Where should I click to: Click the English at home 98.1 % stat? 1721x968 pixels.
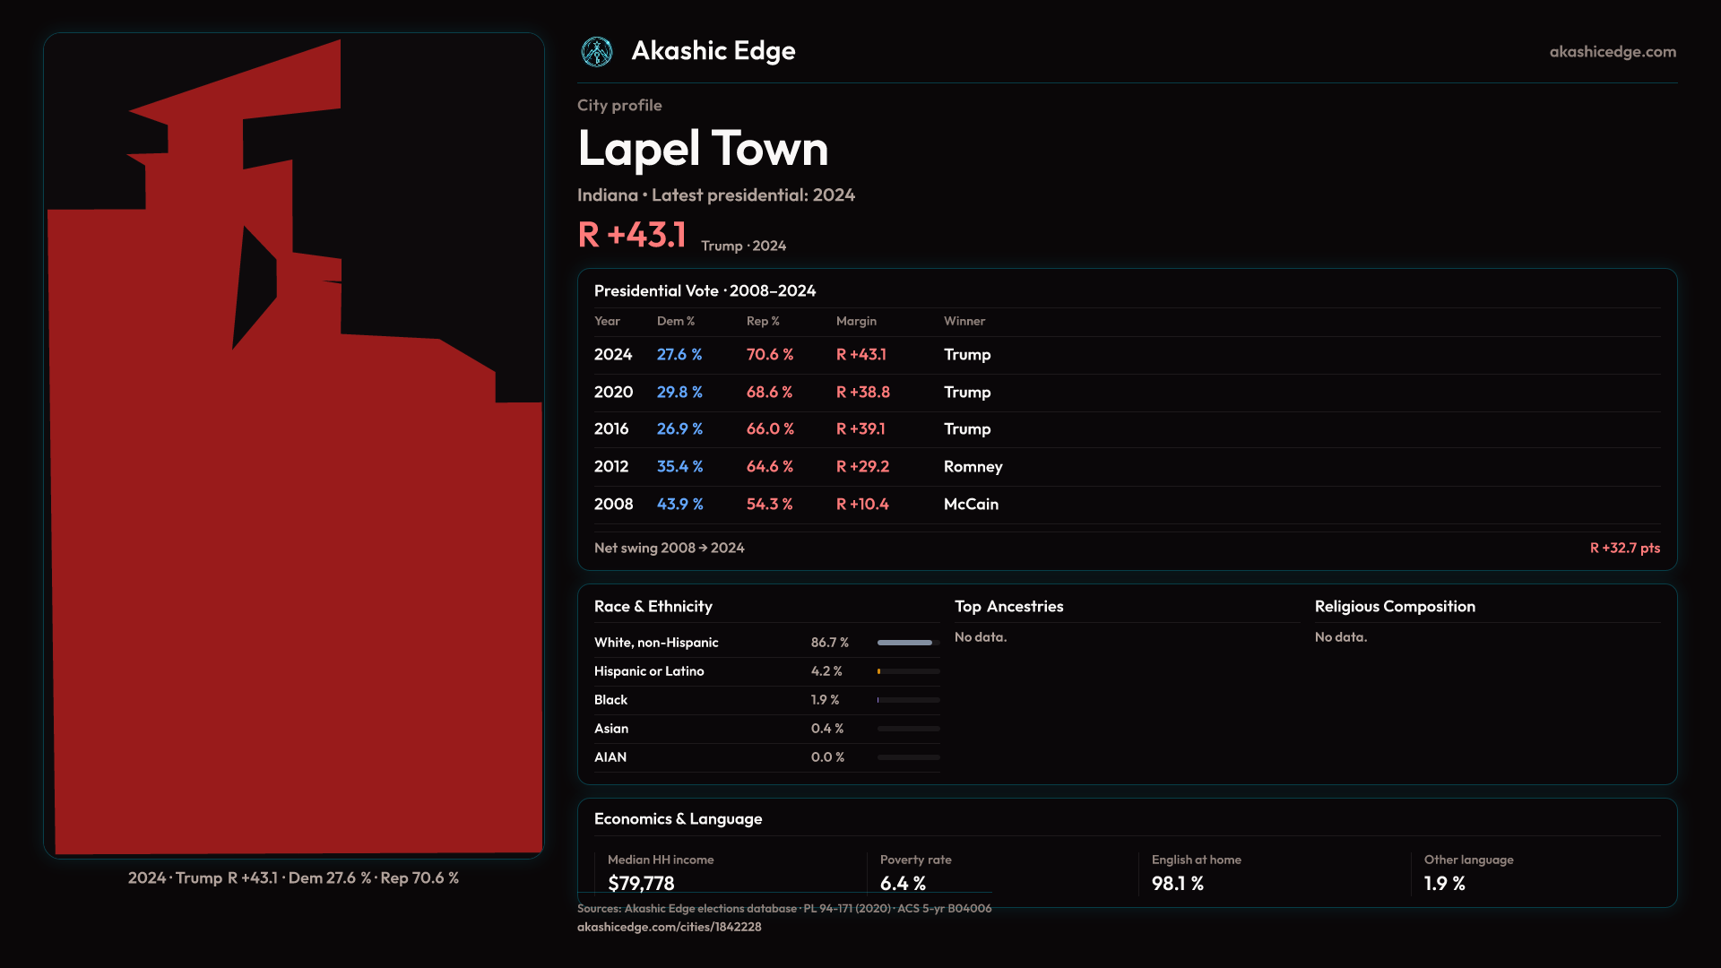pyautogui.click(x=1177, y=883)
